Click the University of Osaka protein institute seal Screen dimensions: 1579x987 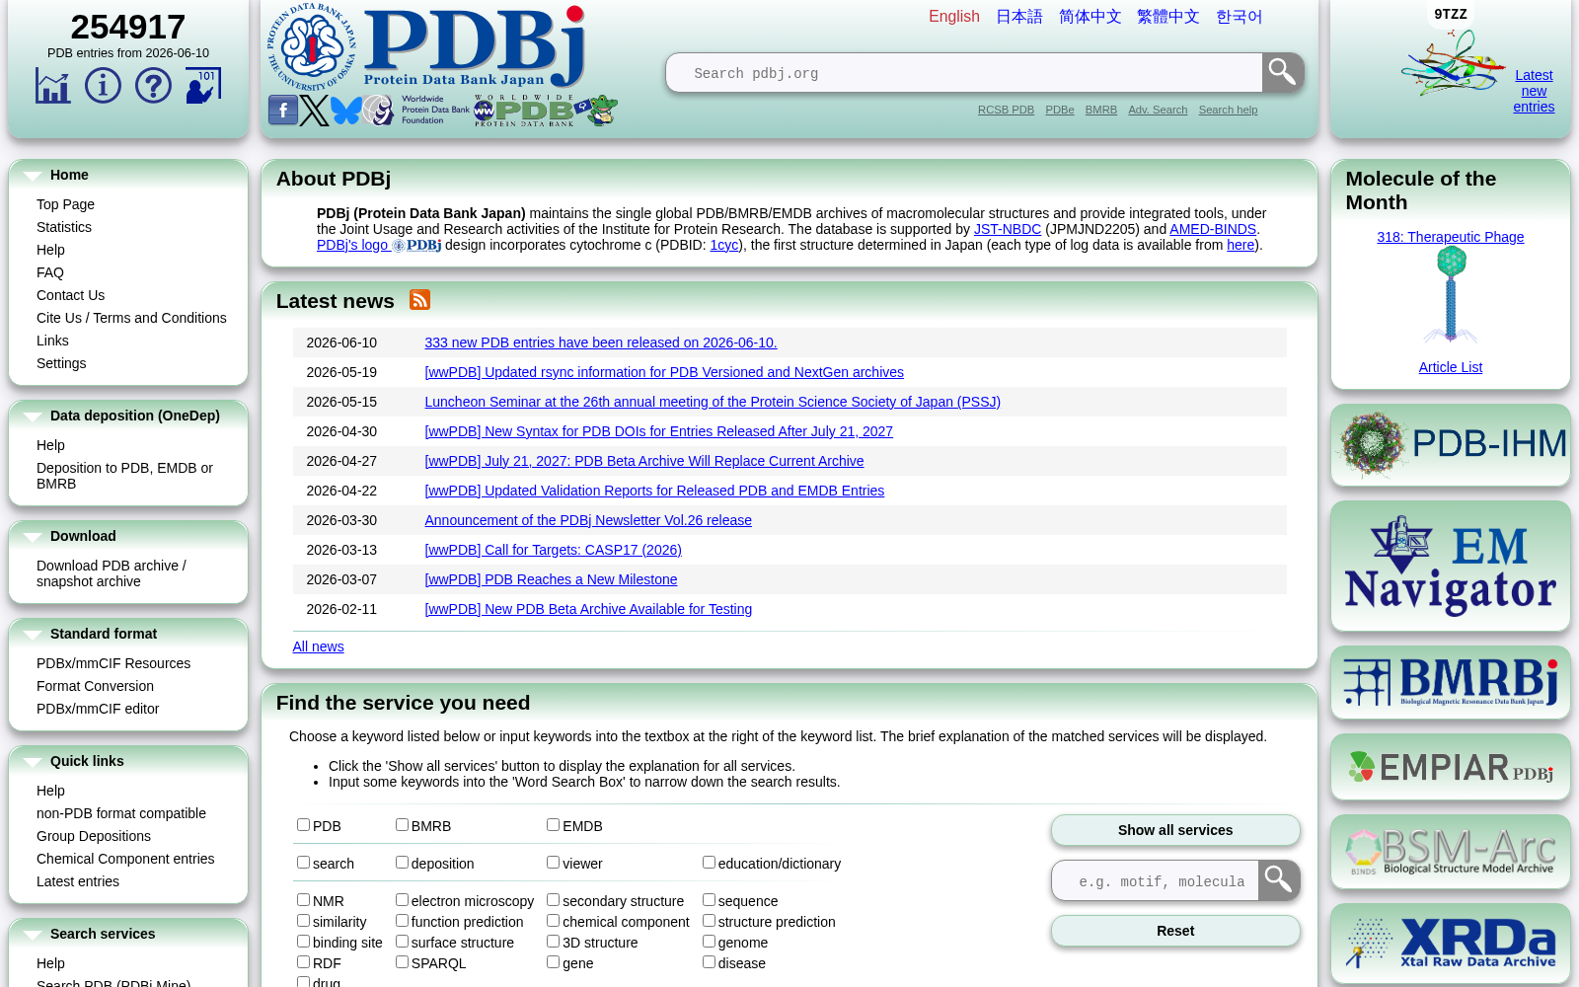[311, 47]
